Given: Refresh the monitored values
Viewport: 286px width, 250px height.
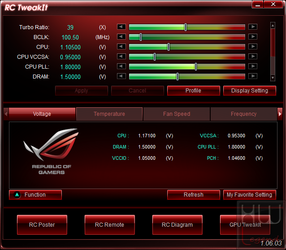Looking at the screenshot, I should 193,195.
